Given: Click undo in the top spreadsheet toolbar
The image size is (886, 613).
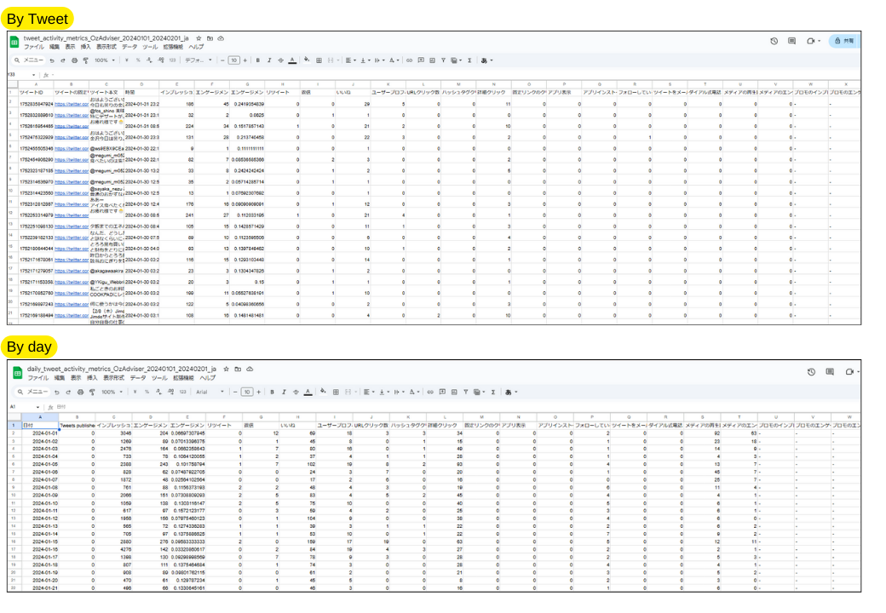Looking at the screenshot, I should 52,60.
